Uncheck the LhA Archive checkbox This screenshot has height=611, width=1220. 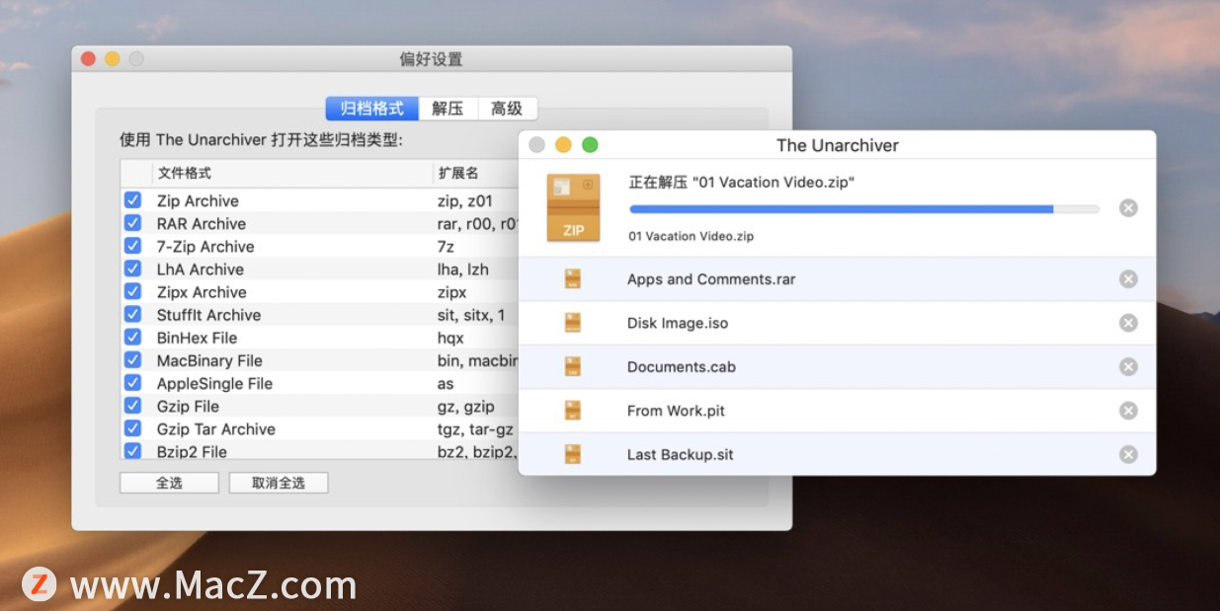point(132,268)
